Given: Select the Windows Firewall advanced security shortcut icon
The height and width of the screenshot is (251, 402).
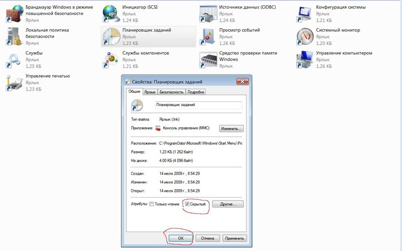Looking at the screenshot, I should [14, 14].
